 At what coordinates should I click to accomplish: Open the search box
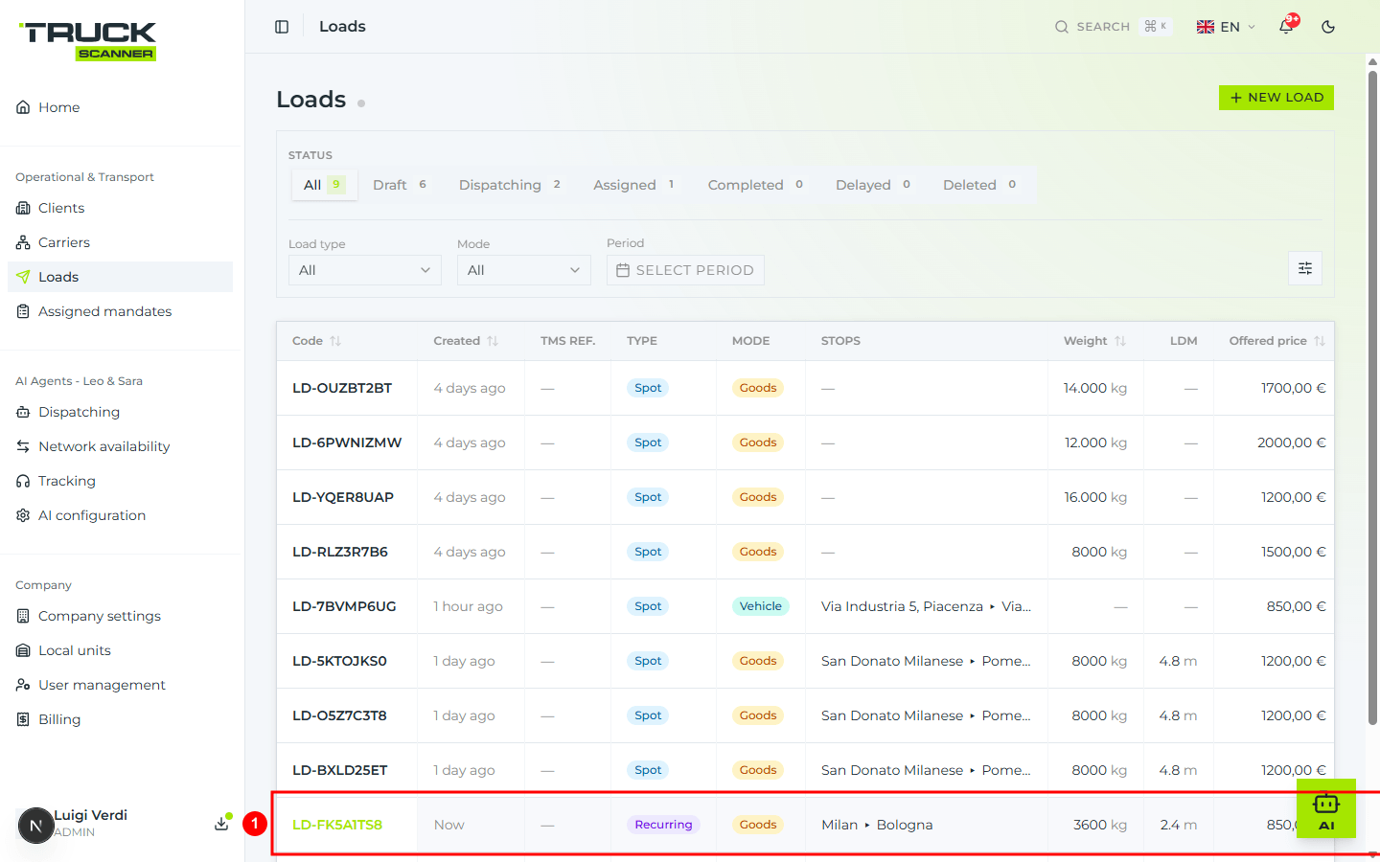tap(1112, 27)
